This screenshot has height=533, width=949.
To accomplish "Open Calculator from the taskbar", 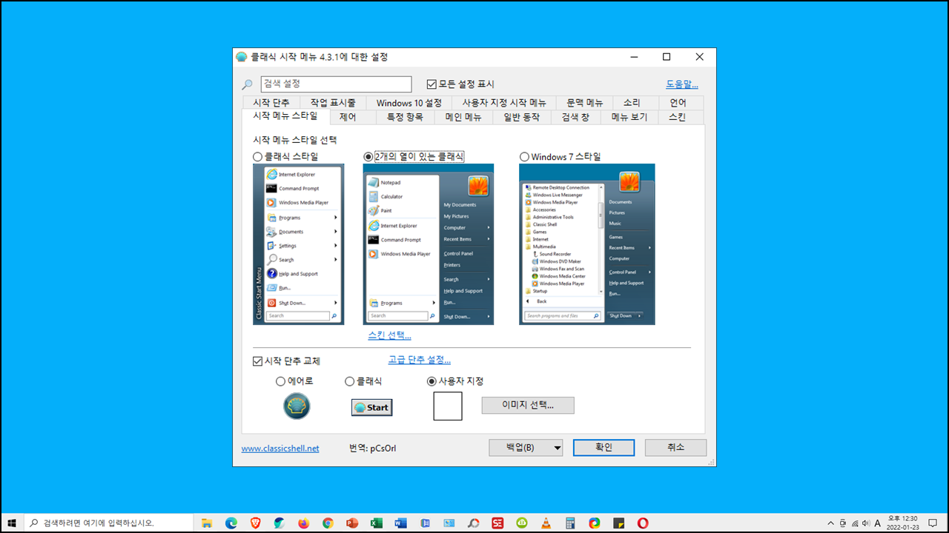I will [570, 523].
